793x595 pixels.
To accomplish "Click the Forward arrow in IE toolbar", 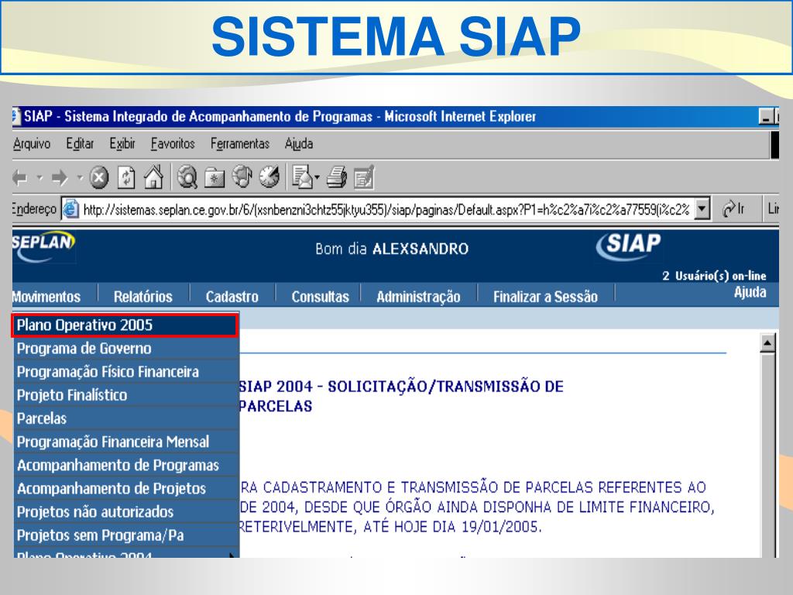I will [x=60, y=177].
